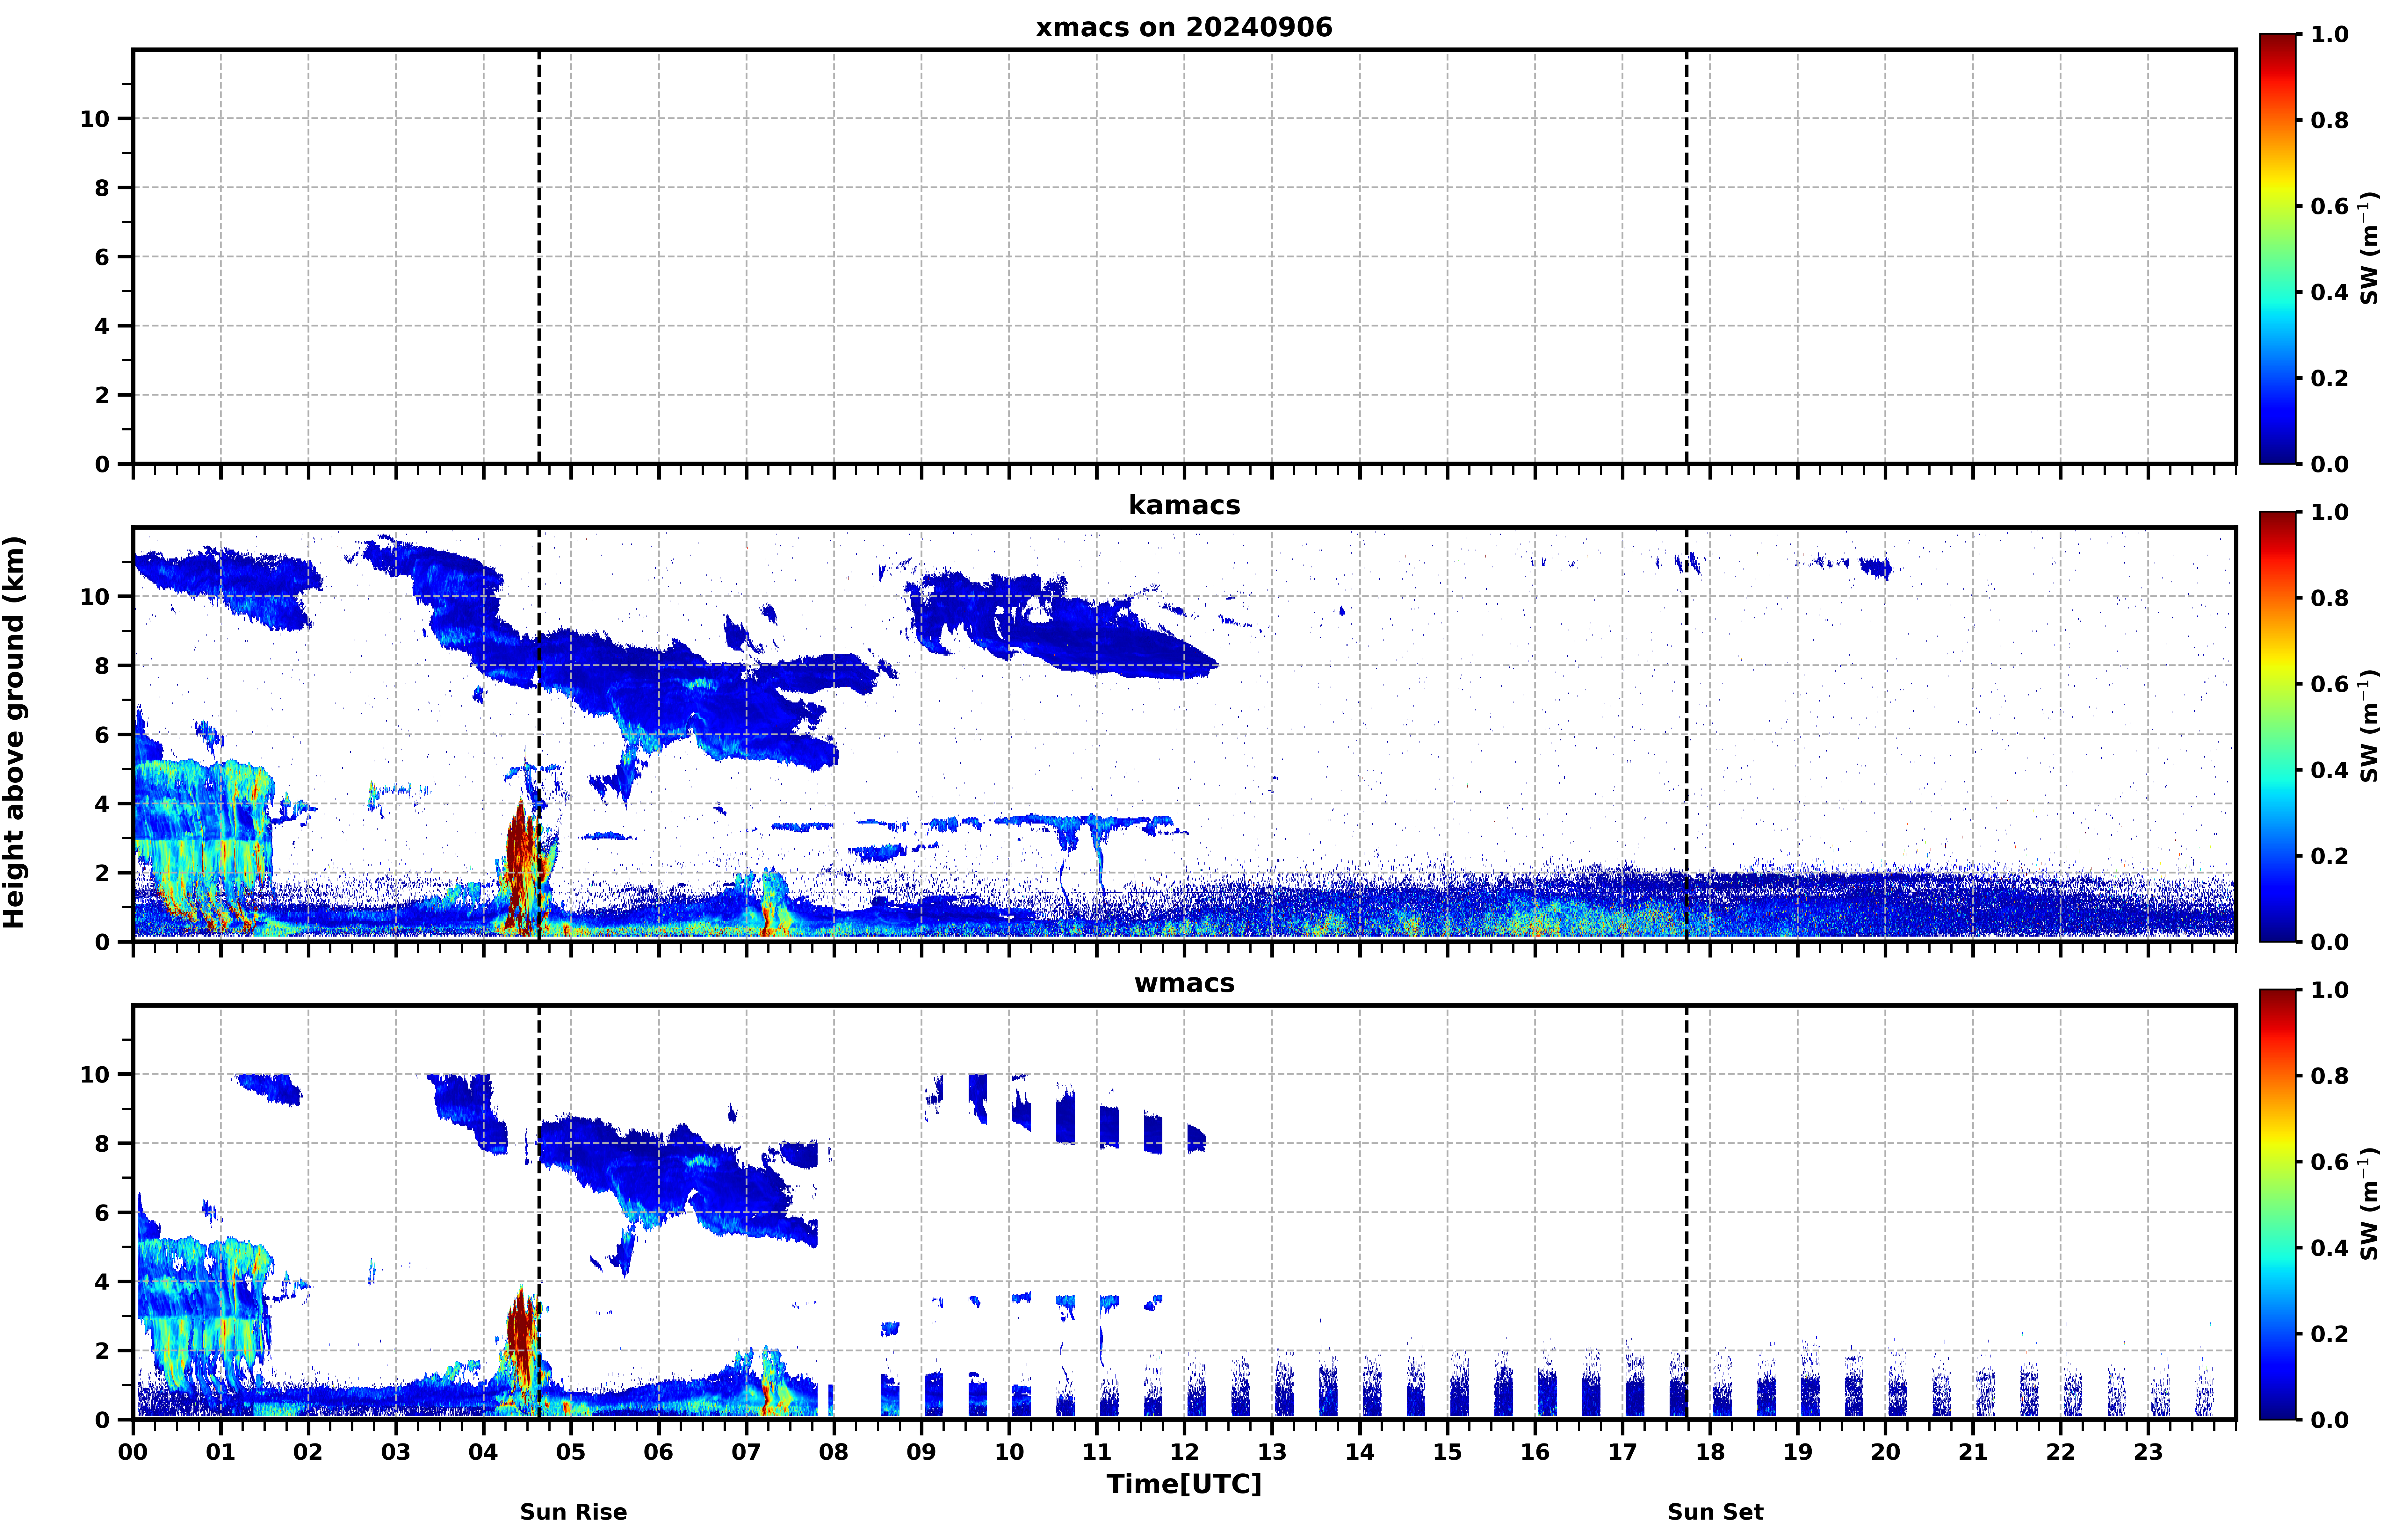Screen dimensions: 2398x1540
Task: Click the "SW (m⁻¹)" label beside wmacs colorbar
Action: tap(2369, 1204)
